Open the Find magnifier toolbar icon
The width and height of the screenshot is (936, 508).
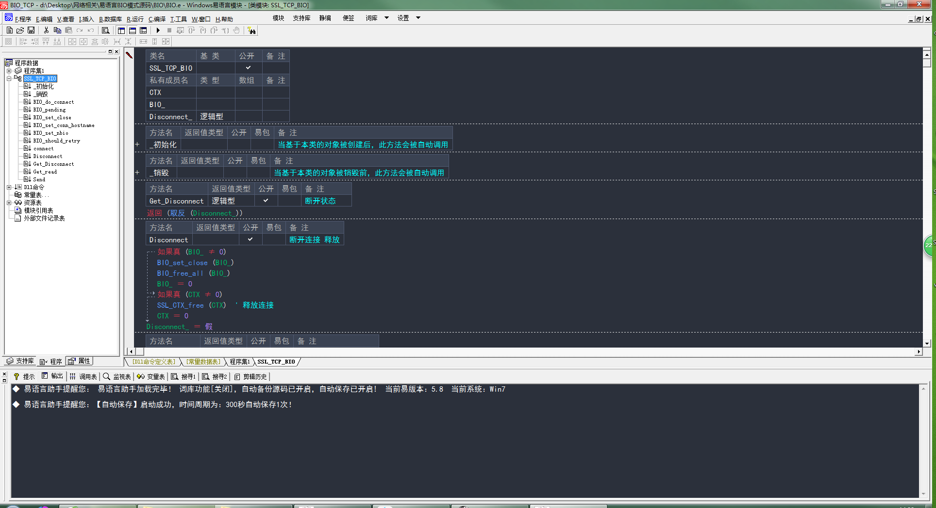tap(105, 30)
